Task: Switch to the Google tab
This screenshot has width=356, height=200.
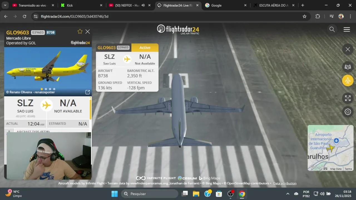Action: (225, 5)
